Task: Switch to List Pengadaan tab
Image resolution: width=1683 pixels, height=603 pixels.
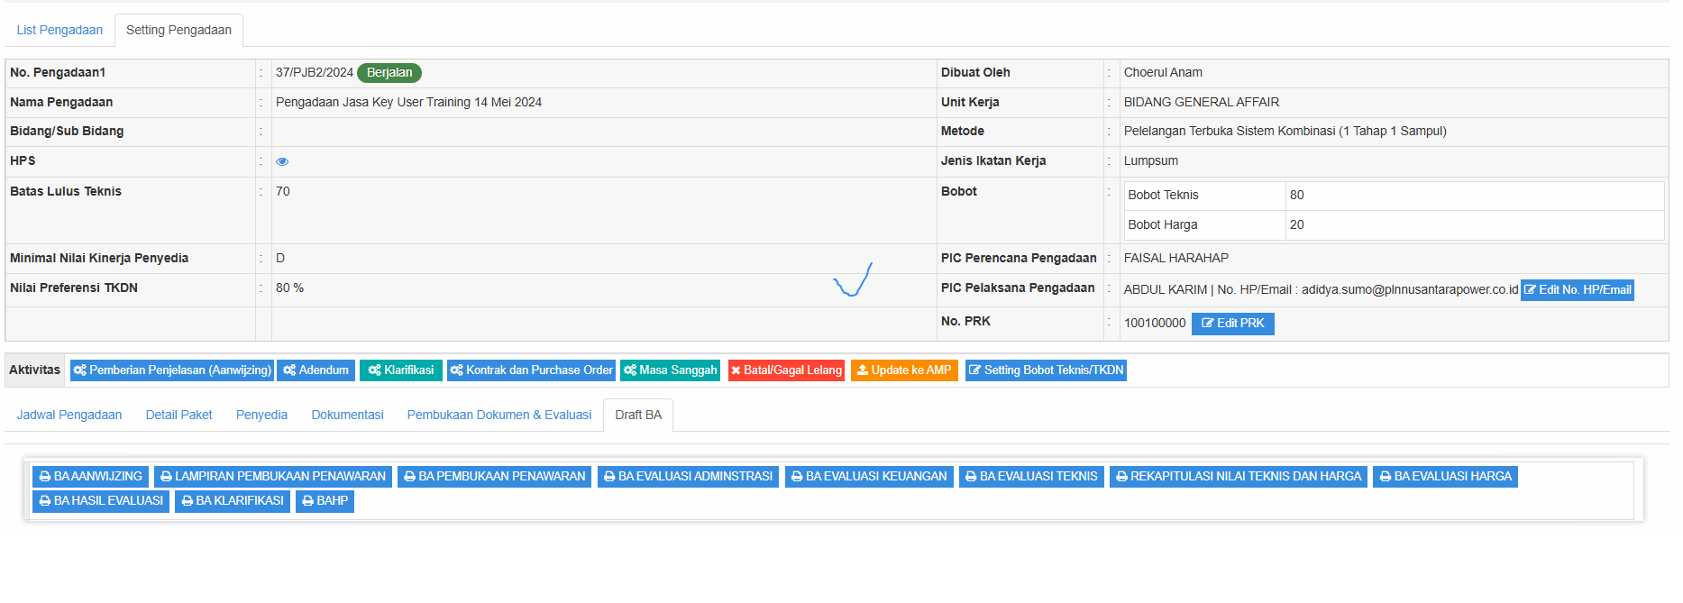Action: pos(59,31)
